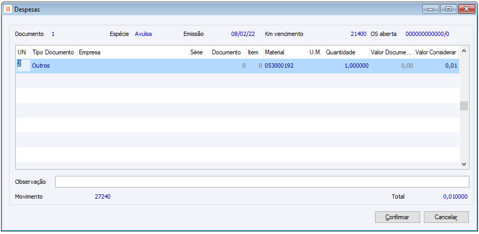
Task: Click the Espécie value Avulsa
Action: (x=143, y=34)
